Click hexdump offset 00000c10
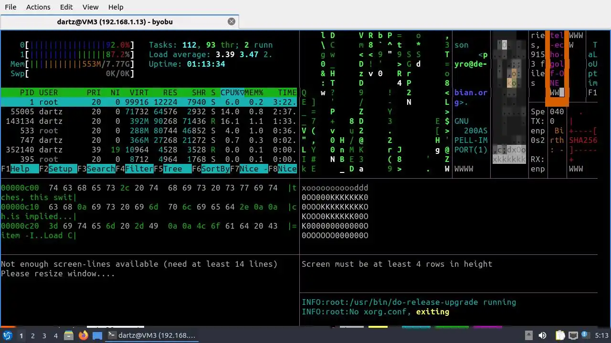Image resolution: width=611 pixels, height=343 pixels. pyautogui.click(x=20, y=207)
